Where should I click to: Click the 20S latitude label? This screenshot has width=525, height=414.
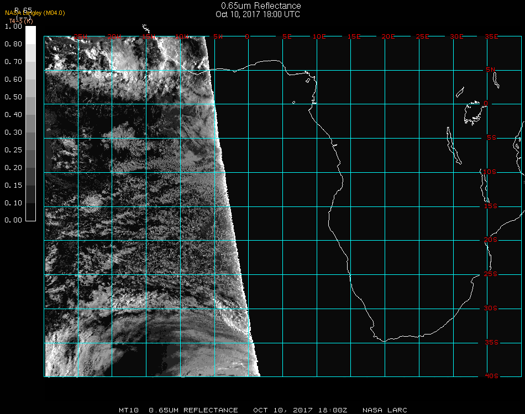(491, 240)
